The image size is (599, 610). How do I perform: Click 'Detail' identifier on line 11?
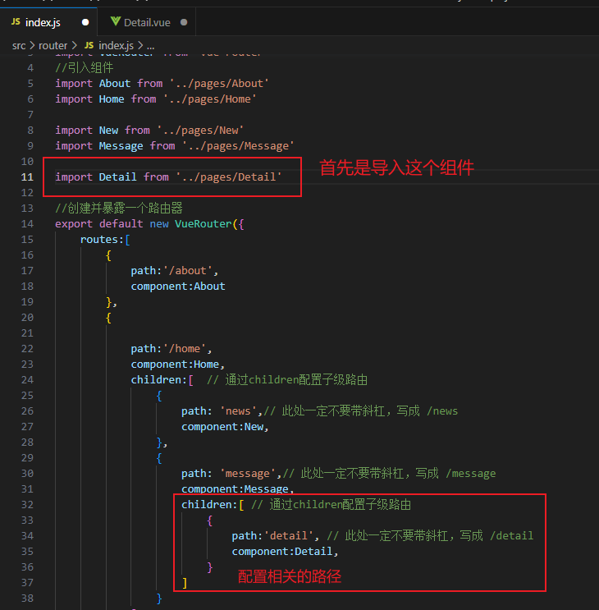tap(118, 177)
